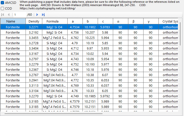The width and height of the screenshot is (184, 116).
Task: Click c-value cell 5.994
Action: coord(105,38)
